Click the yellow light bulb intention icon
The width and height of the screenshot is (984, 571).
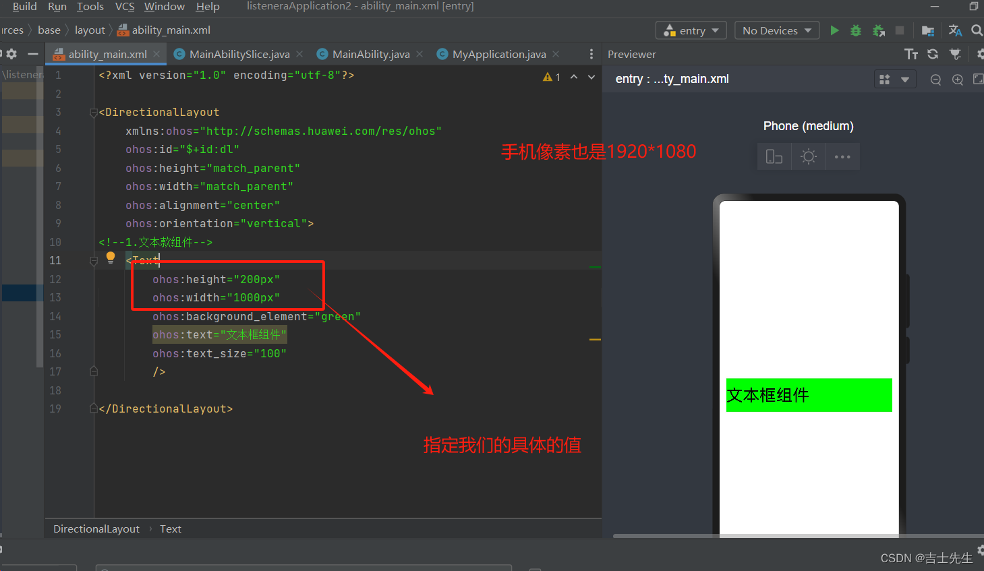111,257
